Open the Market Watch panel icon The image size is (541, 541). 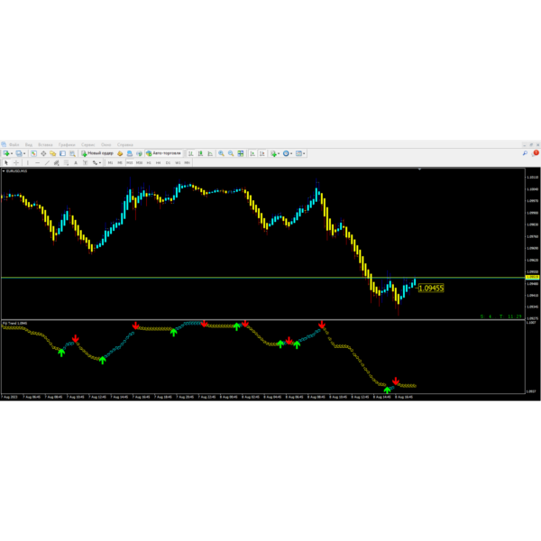click(33, 153)
